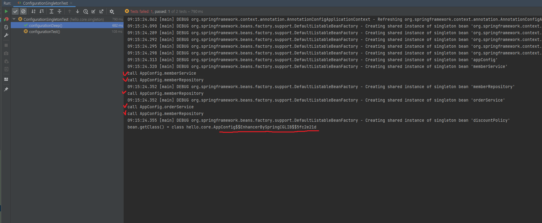Image resolution: width=542 pixels, height=223 pixels.
Task: Stop the running process
Action: 6,45
